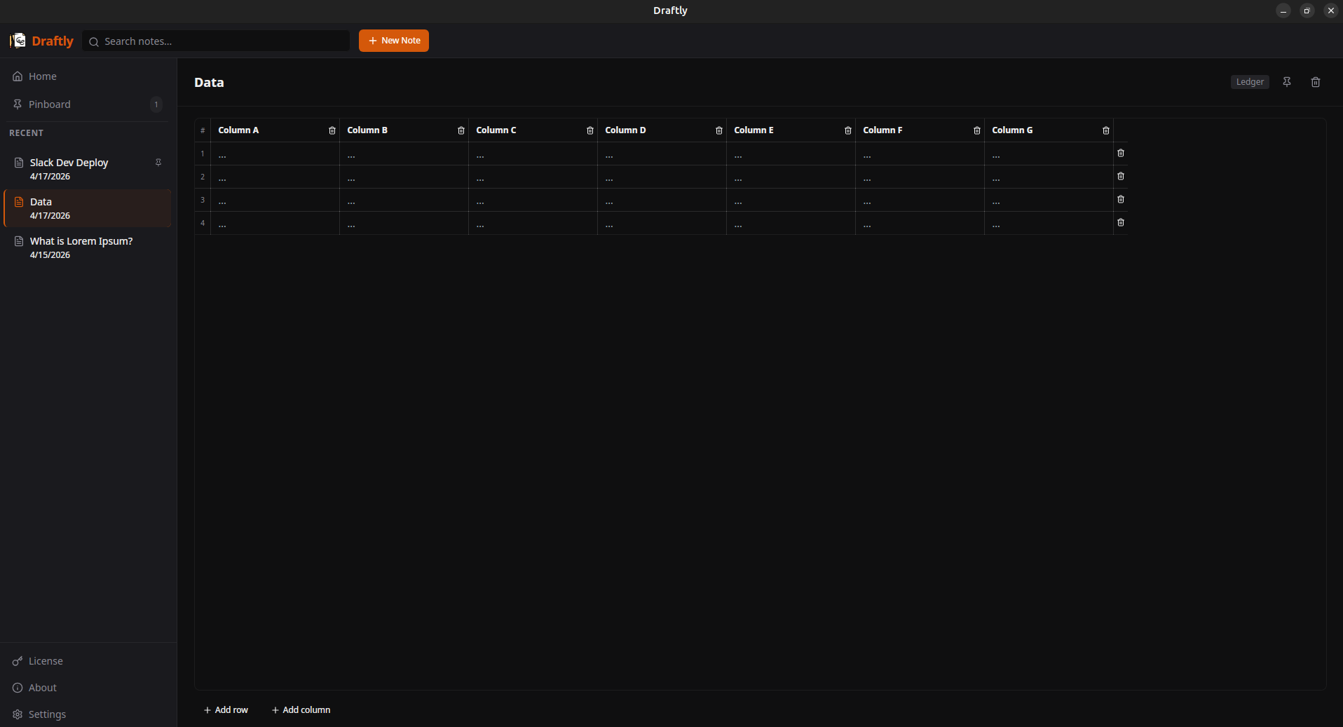Edit row 4 cell under Column A
Image resolution: width=1343 pixels, height=727 pixels.
[275, 223]
